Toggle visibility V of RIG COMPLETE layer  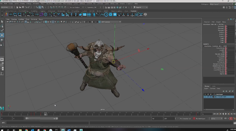coord(205,97)
